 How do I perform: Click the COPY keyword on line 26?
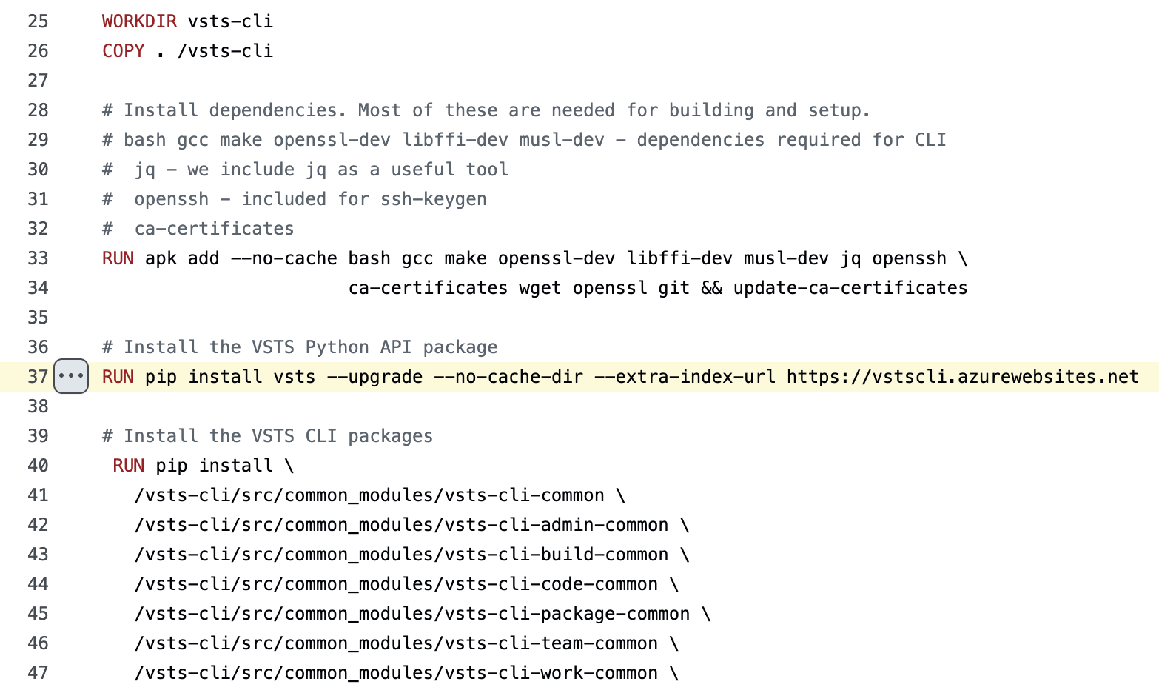123,51
